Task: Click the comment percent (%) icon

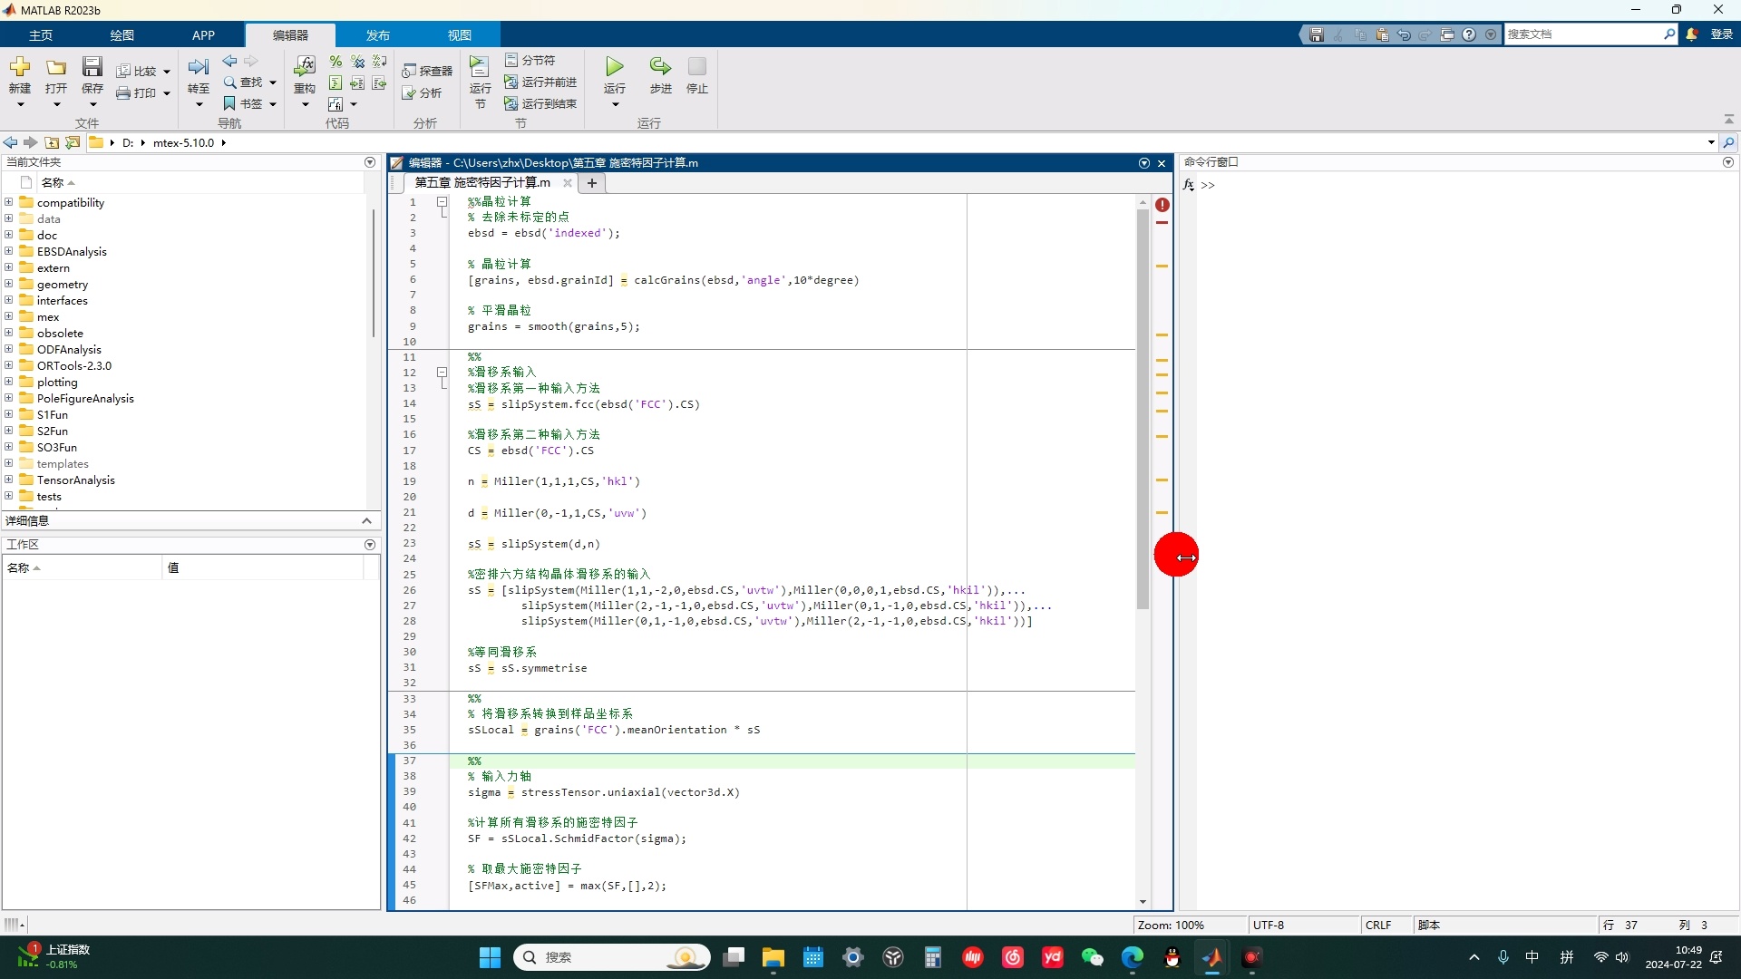Action: (336, 62)
